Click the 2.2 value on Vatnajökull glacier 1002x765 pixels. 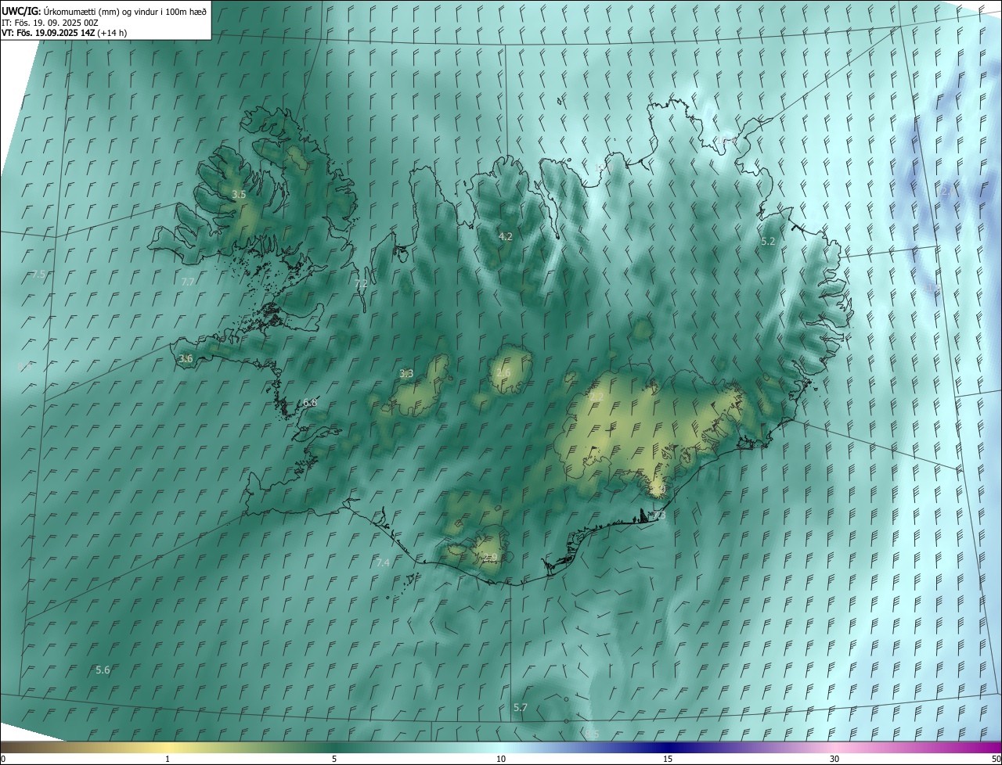click(x=597, y=397)
